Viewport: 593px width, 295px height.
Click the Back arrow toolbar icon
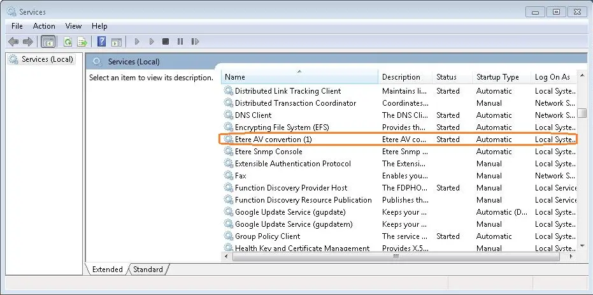(13, 42)
